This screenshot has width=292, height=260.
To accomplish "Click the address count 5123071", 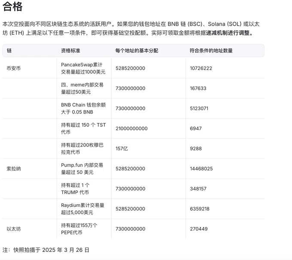I will point(199,108).
